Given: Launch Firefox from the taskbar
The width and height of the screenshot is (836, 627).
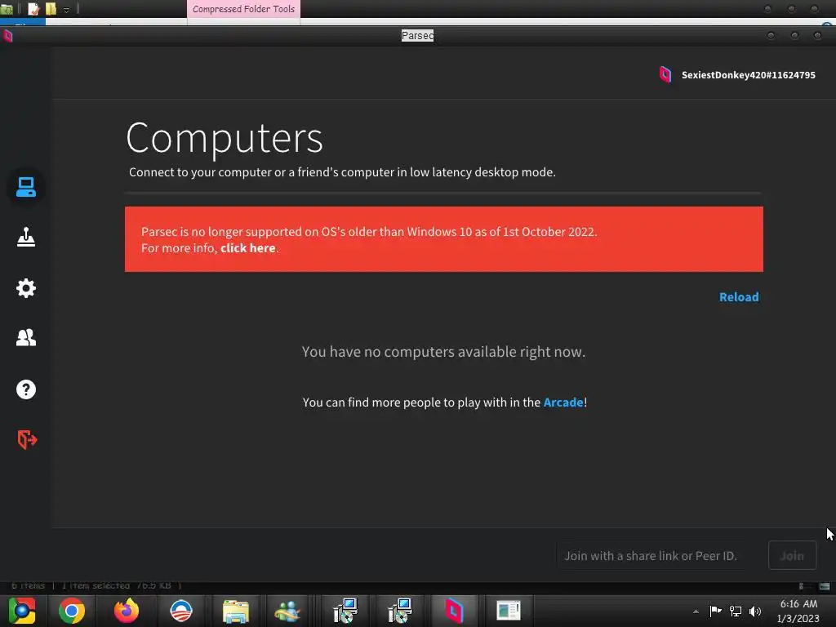Looking at the screenshot, I should [127, 611].
